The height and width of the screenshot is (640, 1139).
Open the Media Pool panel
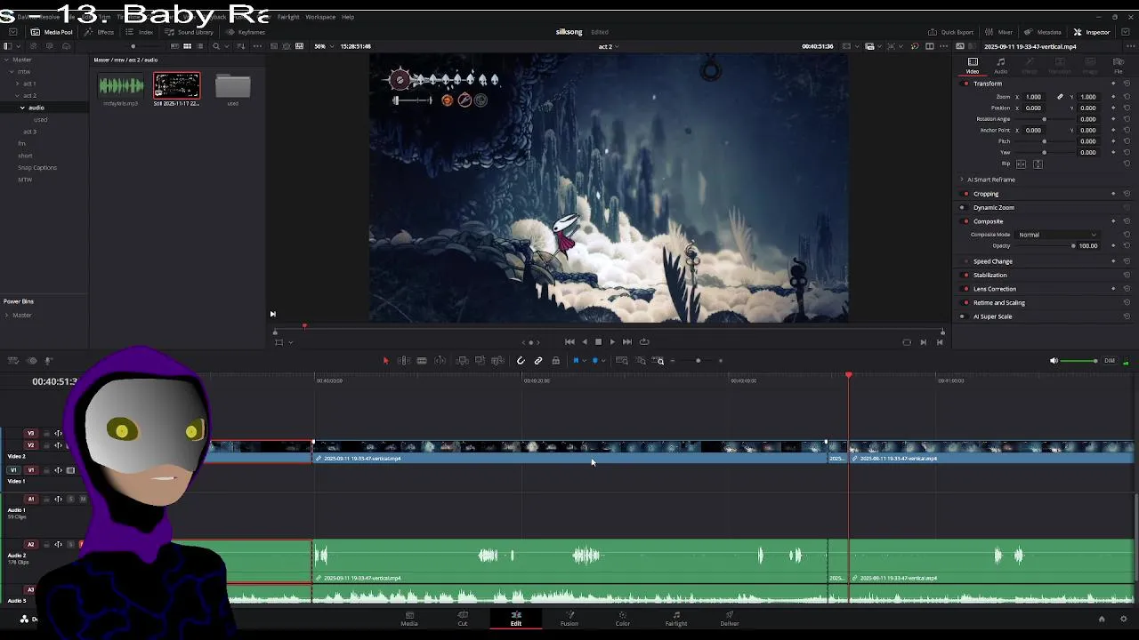tap(52, 32)
